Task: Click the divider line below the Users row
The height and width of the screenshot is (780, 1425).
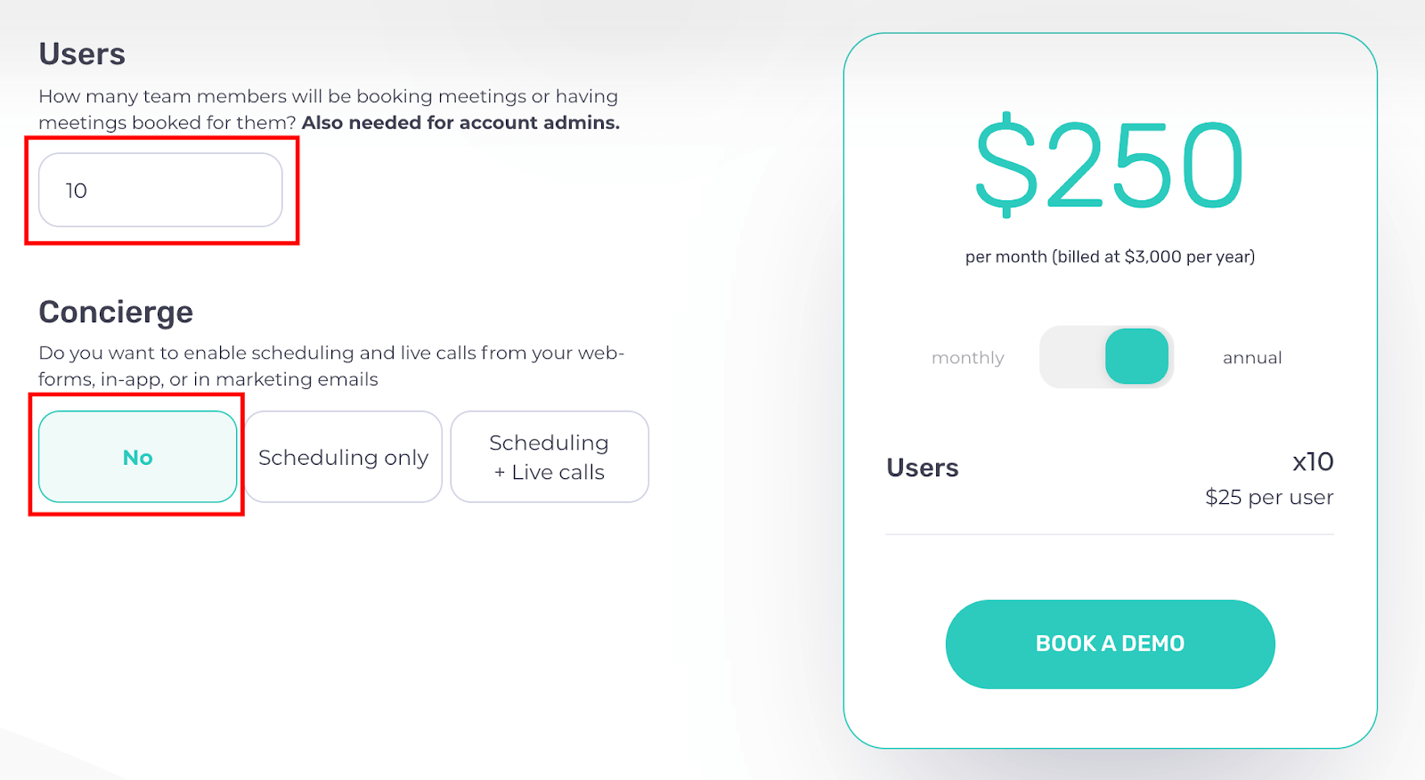Action: (x=1109, y=534)
